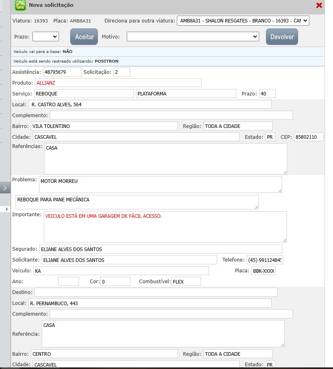
Task: Open the Prazo dropdown
Action: 45,36
